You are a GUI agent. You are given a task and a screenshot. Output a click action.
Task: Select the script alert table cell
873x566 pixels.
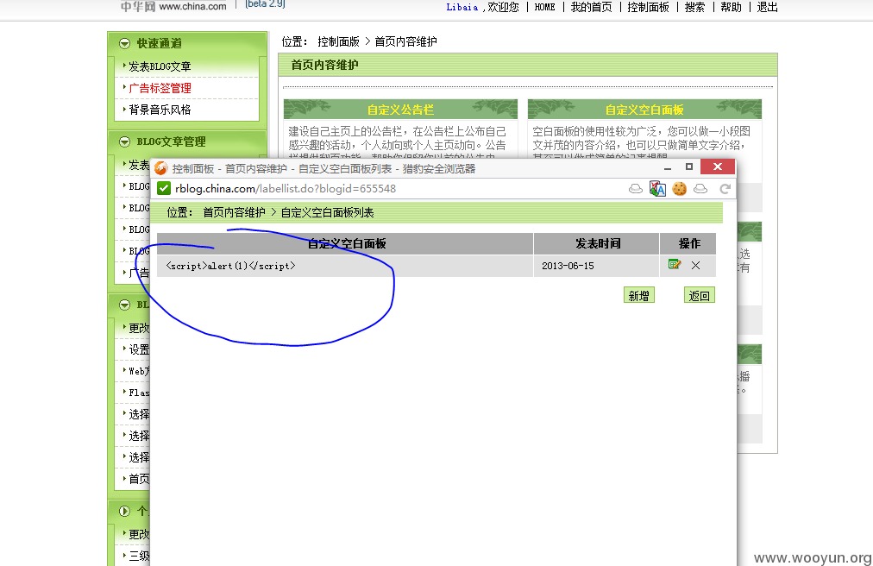(345, 266)
